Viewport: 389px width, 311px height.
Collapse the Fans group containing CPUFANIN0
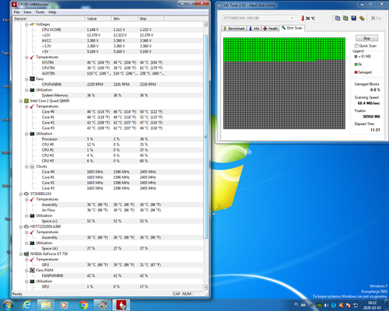point(26,79)
